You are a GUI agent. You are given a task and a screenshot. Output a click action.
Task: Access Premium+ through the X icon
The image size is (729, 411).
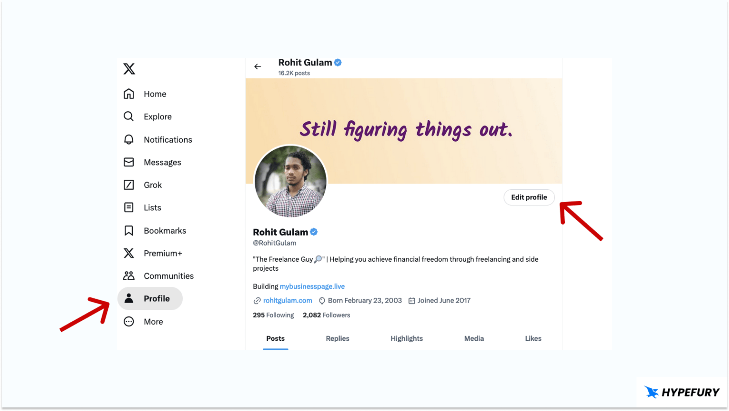point(129,253)
